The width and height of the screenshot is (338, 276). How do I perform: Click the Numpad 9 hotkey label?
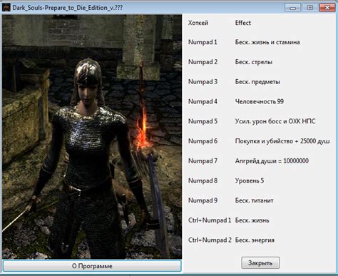[x=203, y=200]
